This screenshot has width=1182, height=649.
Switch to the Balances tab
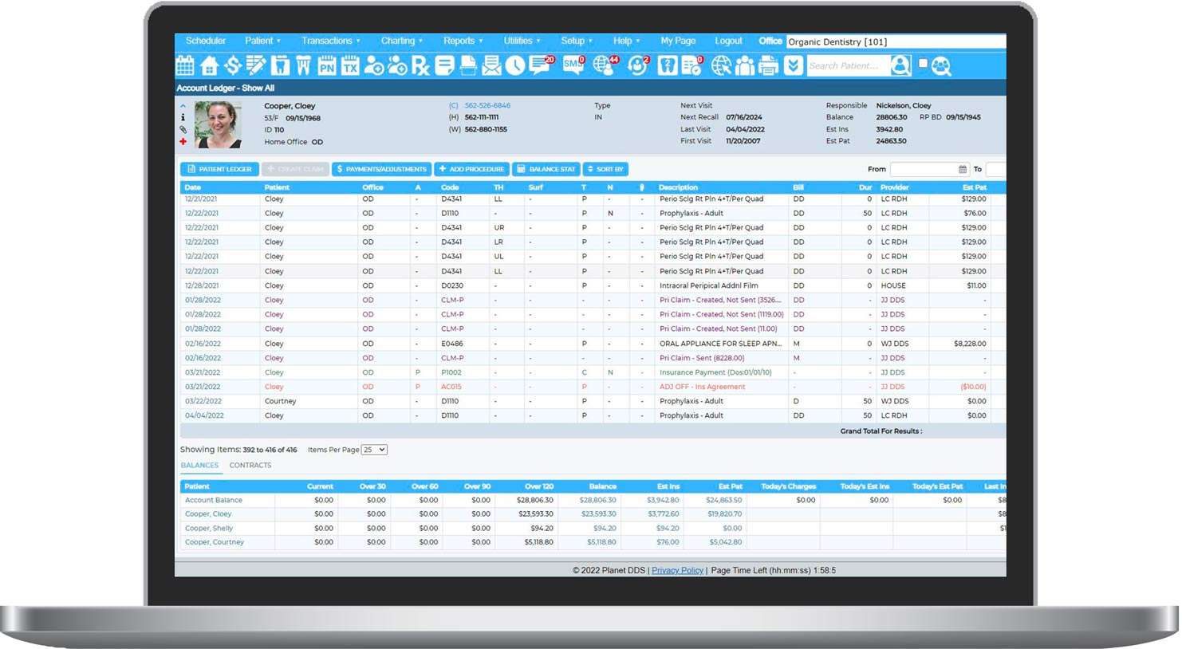(199, 466)
